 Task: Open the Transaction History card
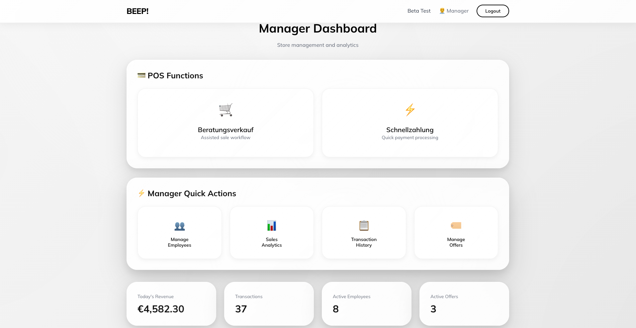coord(364,232)
